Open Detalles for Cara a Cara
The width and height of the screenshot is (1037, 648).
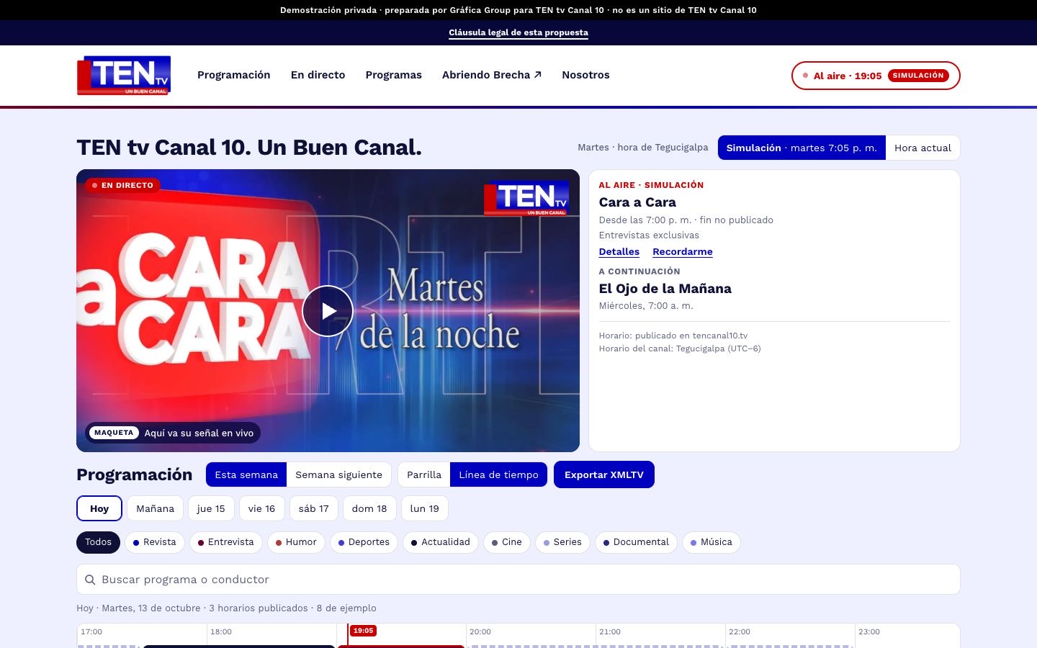pyautogui.click(x=619, y=251)
